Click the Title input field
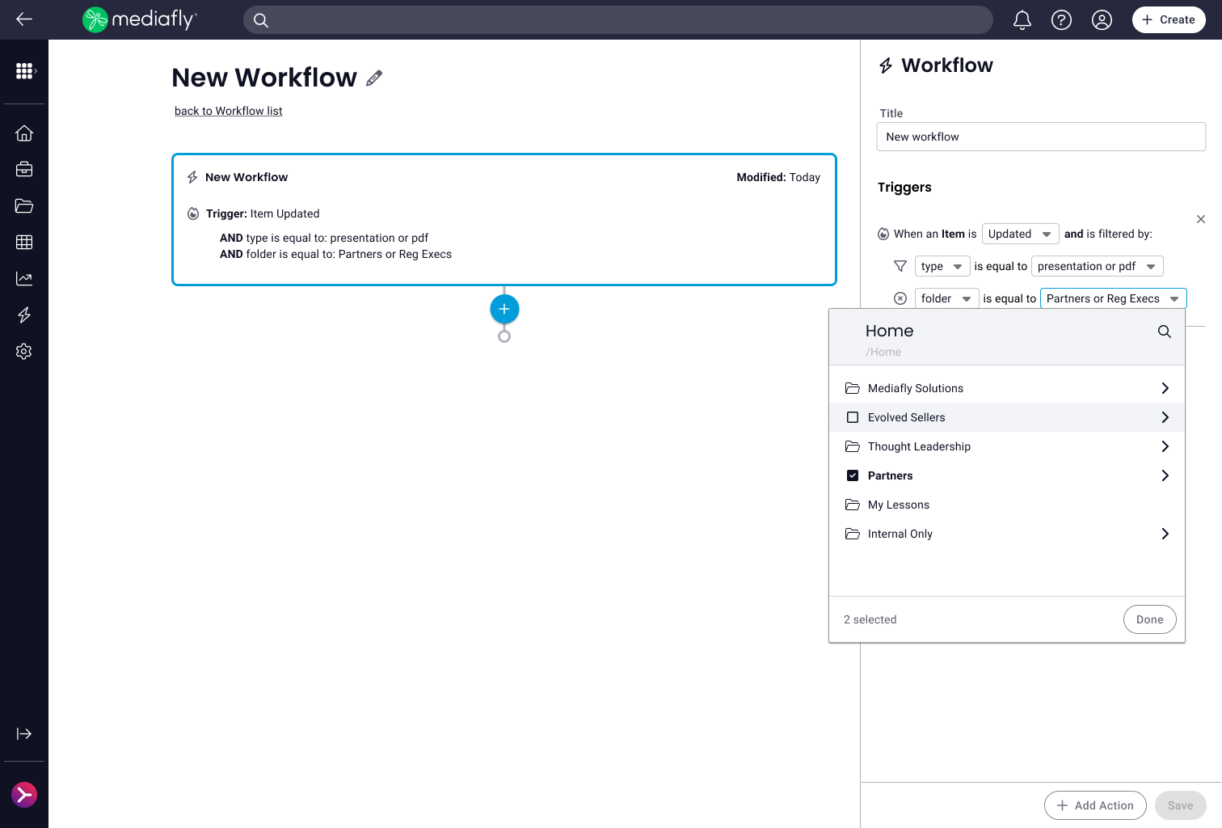 [1041, 137]
